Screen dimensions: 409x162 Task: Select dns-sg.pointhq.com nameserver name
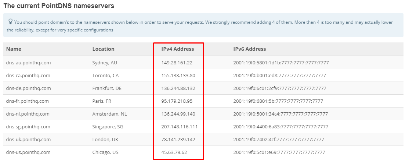tap(28, 127)
